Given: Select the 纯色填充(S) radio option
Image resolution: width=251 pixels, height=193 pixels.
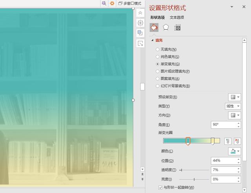Looking at the screenshot, I should pyautogui.click(x=158, y=57).
